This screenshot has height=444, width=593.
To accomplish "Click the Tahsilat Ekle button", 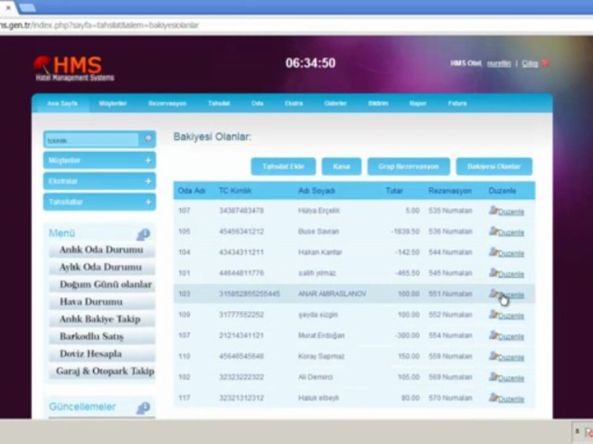I will (284, 166).
